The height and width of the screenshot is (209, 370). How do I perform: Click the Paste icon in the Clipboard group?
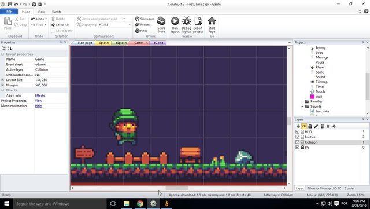[8, 21]
